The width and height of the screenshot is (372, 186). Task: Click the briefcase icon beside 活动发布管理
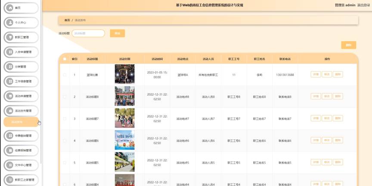[10, 111]
